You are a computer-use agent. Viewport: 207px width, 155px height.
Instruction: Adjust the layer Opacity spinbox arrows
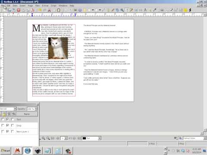click(x=36, y=109)
